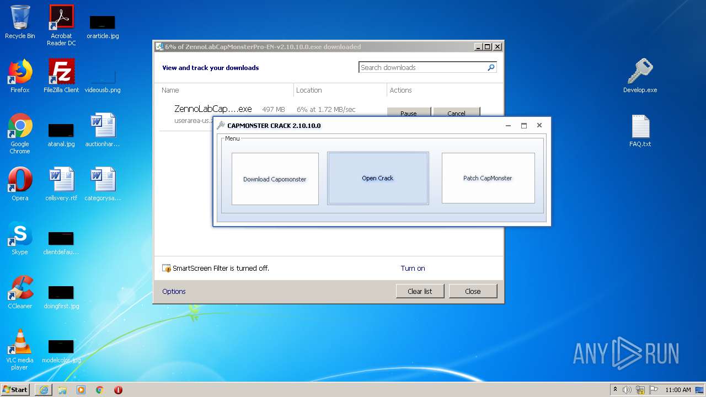Click the Start button
Viewport: 706px width, 397px height.
15,390
